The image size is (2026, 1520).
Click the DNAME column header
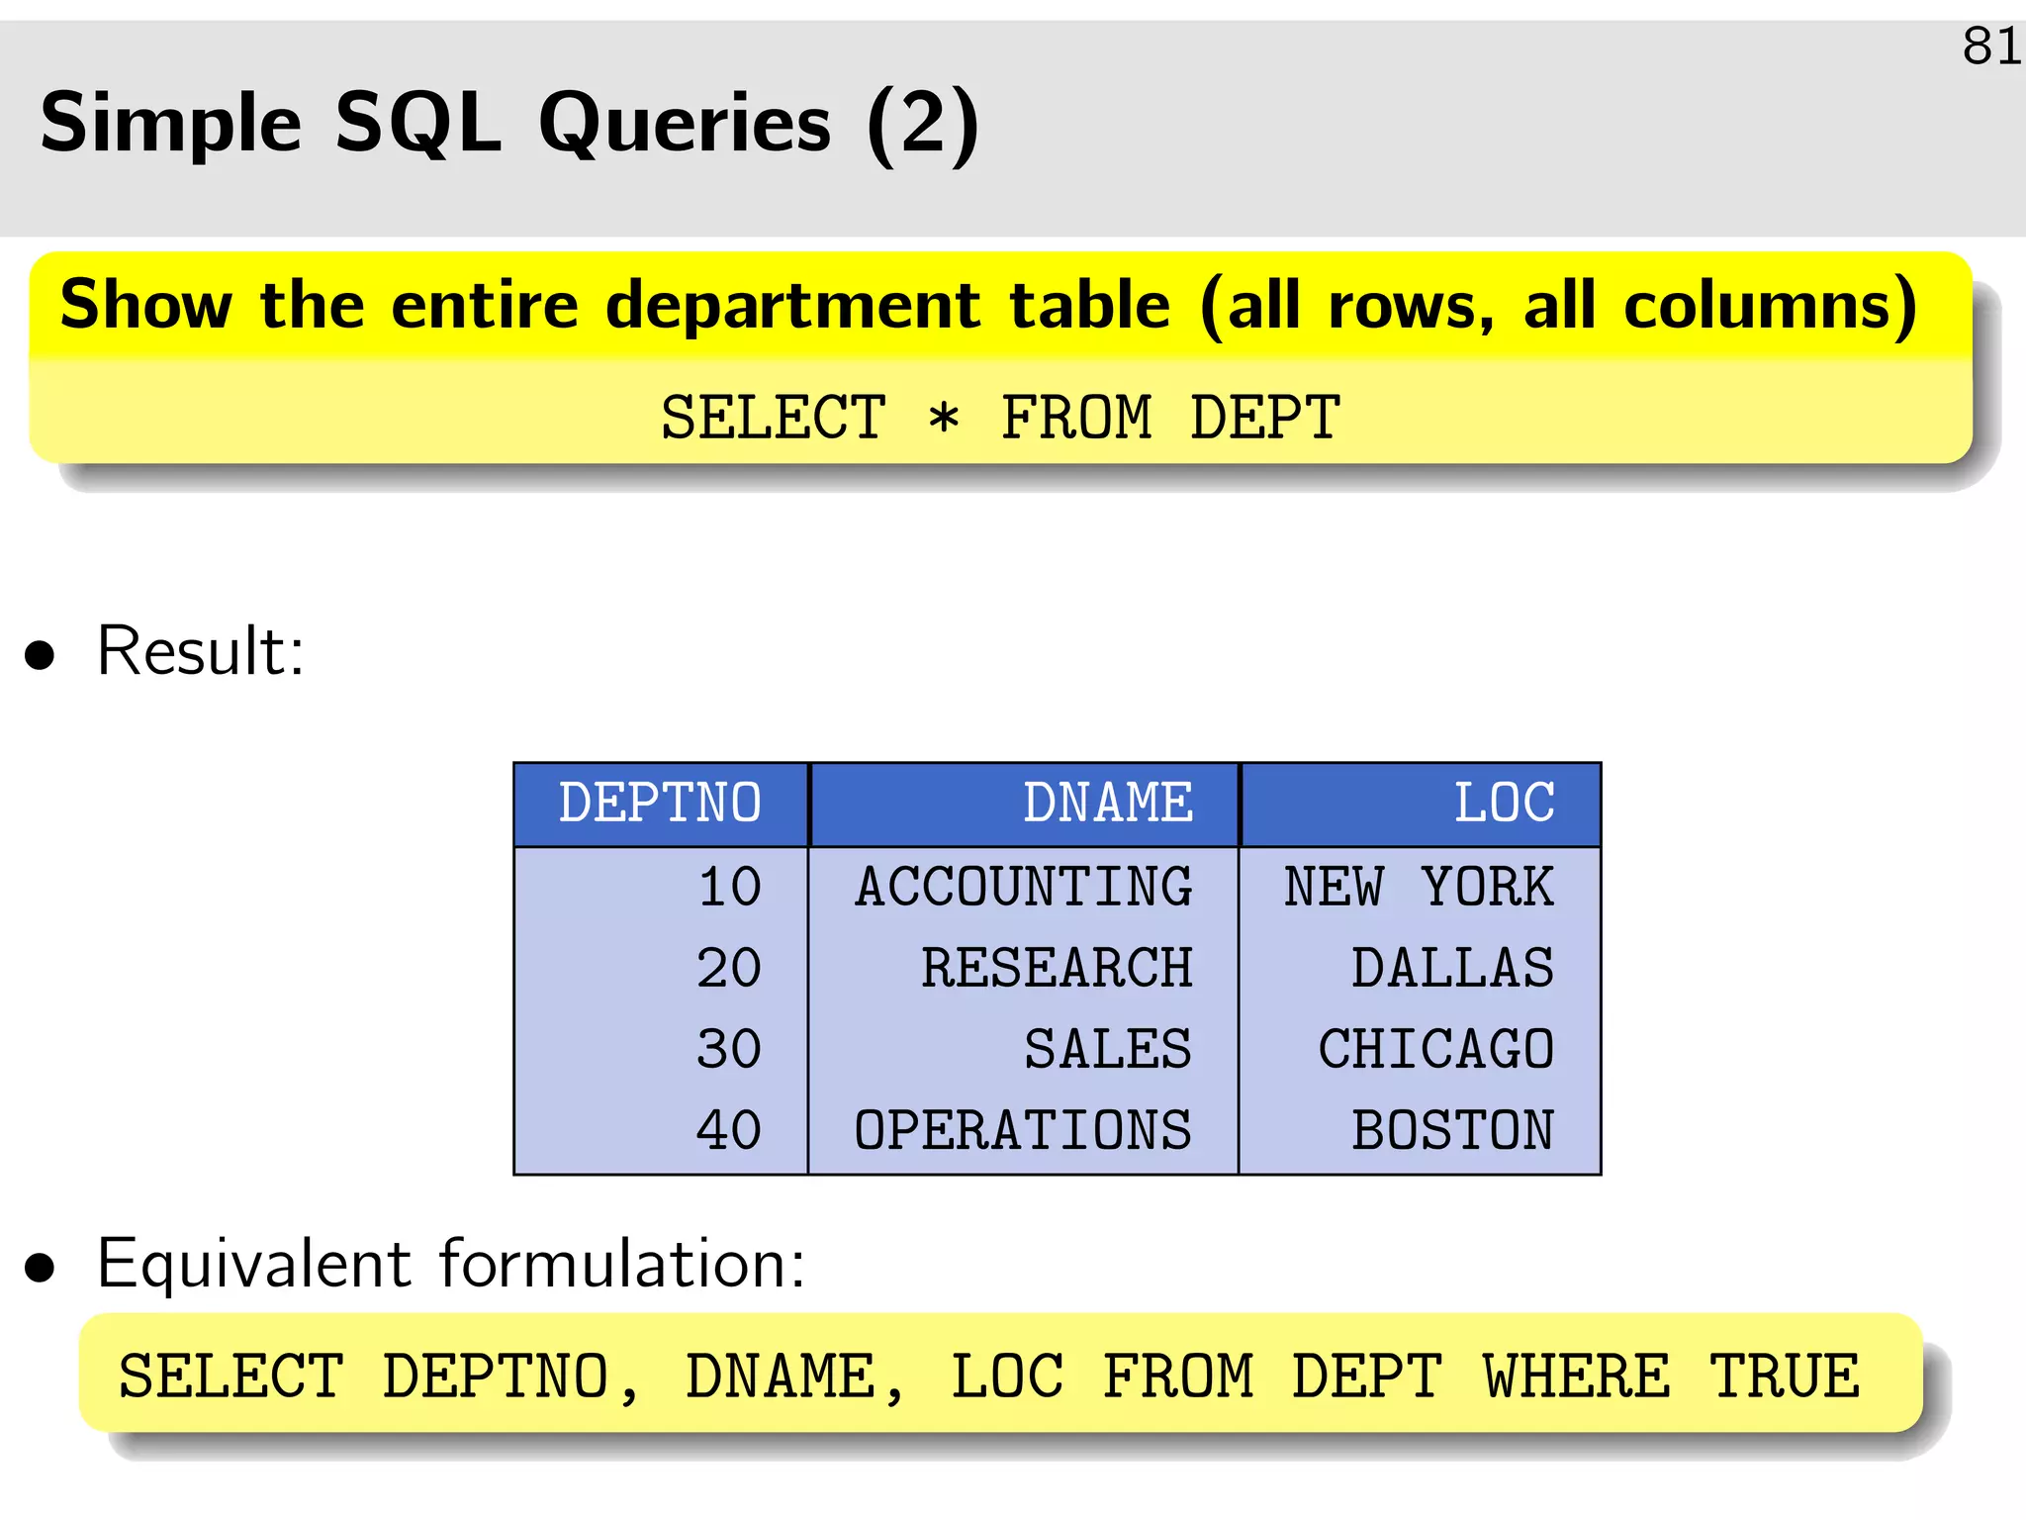tap(1024, 803)
